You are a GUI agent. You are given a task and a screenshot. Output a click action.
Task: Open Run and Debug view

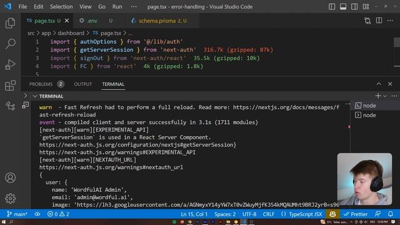[10, 64]
